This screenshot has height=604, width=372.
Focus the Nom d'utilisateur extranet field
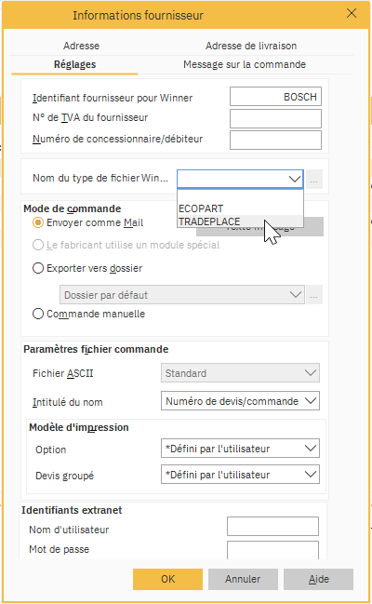[x=272, y=526]
